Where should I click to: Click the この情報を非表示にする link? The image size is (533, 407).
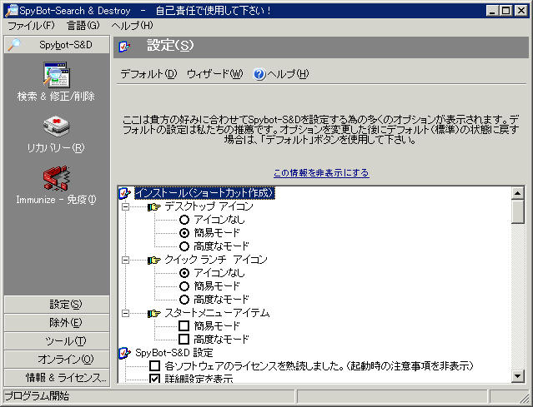pos(321,173)
